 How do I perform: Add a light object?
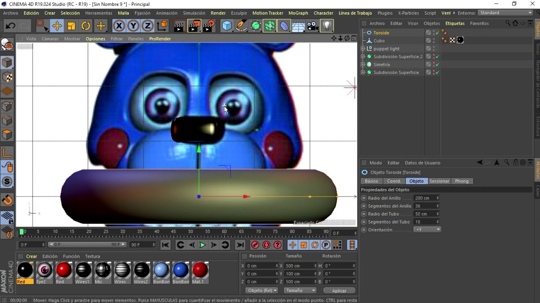[x=327, y=26]
